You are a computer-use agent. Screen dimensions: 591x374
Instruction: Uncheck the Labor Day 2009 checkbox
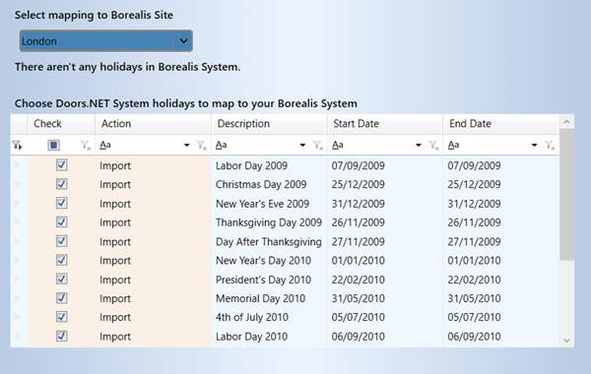tap(62, 165)
